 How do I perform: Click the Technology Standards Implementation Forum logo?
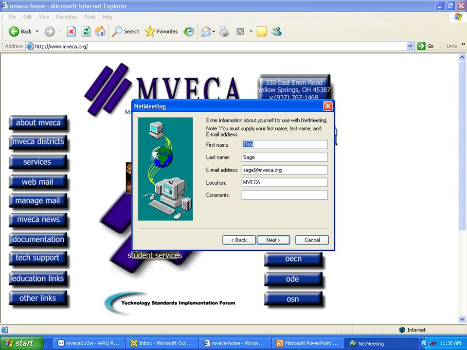tap(170, 303)
